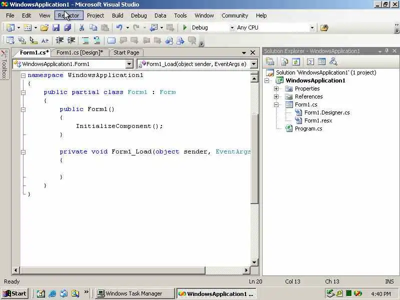Image resolution: width=400 pixels, height=300 pixels.
Task: Select Form1.Designer.cs in Solution Explorer
Action: point(327,112)
